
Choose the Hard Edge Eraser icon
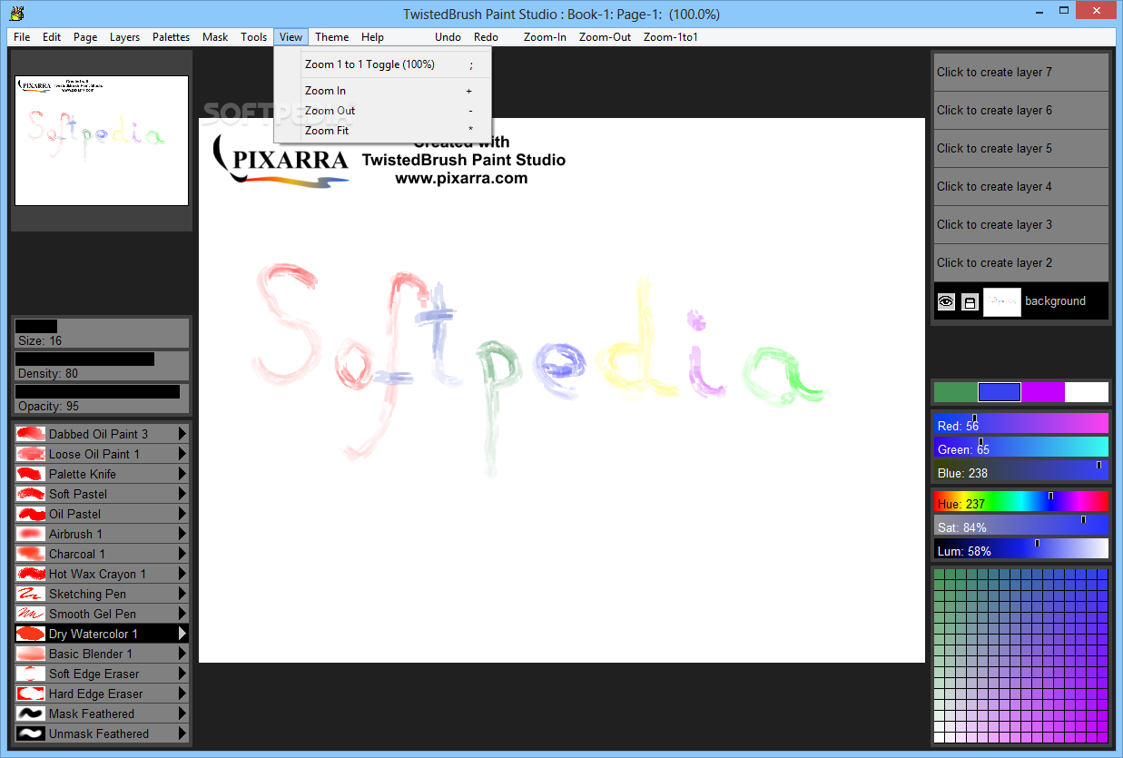pos(31,694)
